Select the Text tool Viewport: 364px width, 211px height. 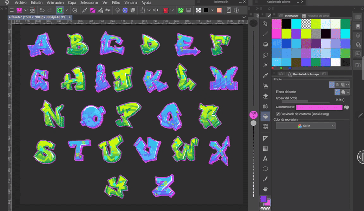(x=265, y=159)
